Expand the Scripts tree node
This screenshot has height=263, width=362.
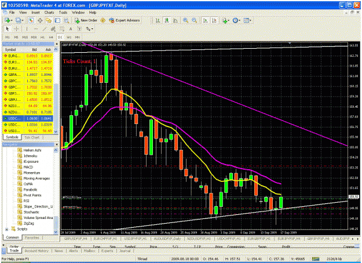tap(7, 229)
